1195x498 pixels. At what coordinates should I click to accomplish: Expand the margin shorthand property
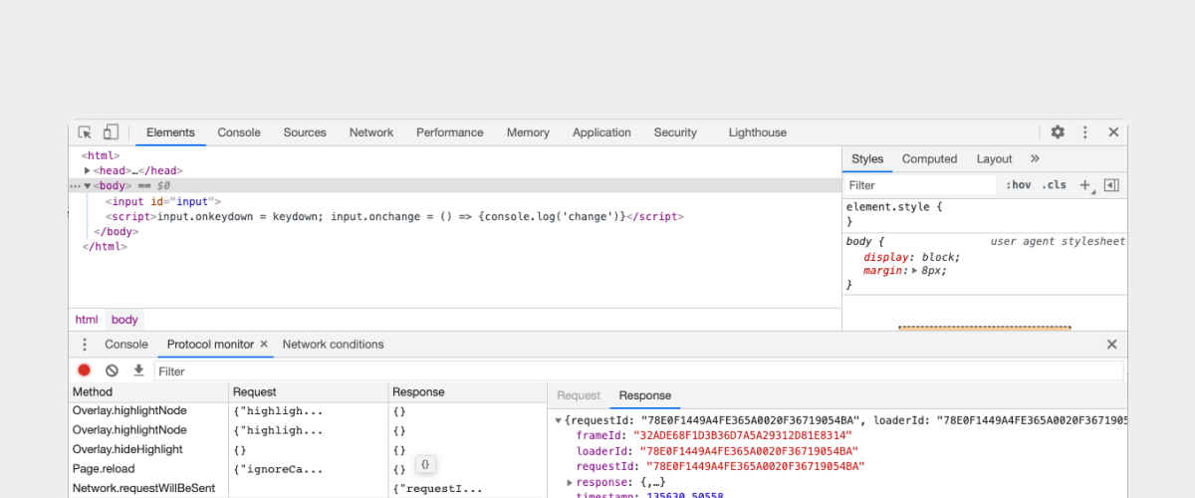(x=913, y=271)
